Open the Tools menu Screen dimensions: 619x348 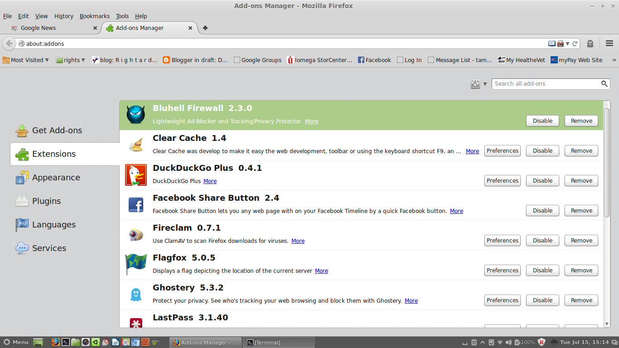tap(122, 16)
